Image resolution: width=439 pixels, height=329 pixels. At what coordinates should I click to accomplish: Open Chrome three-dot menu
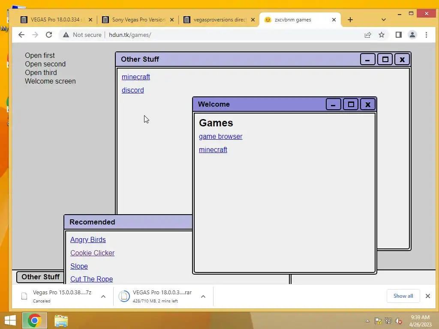point(426,35)
